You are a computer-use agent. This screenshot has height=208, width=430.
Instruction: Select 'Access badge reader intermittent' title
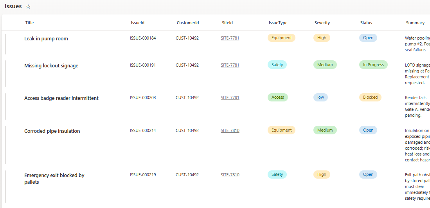(x=61, y=98)
